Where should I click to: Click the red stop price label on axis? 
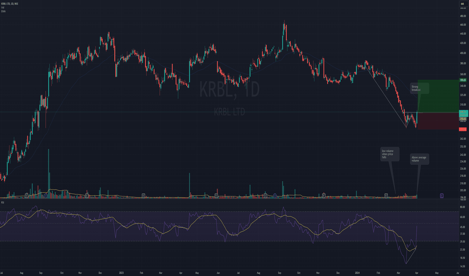coord(463,129)
